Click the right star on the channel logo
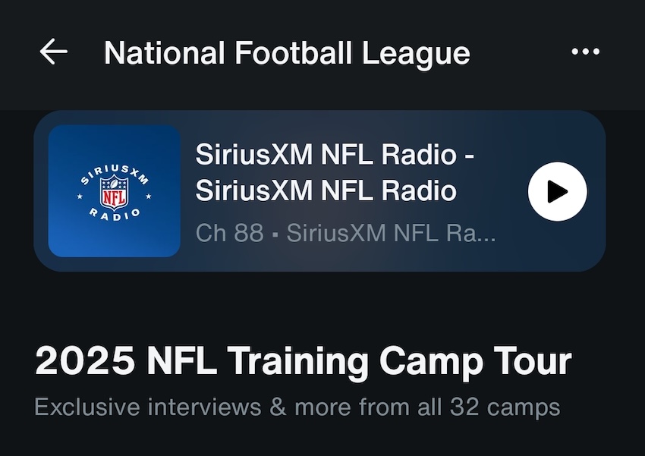The height and width of the screenshot is (456, 645). (149, 197)
